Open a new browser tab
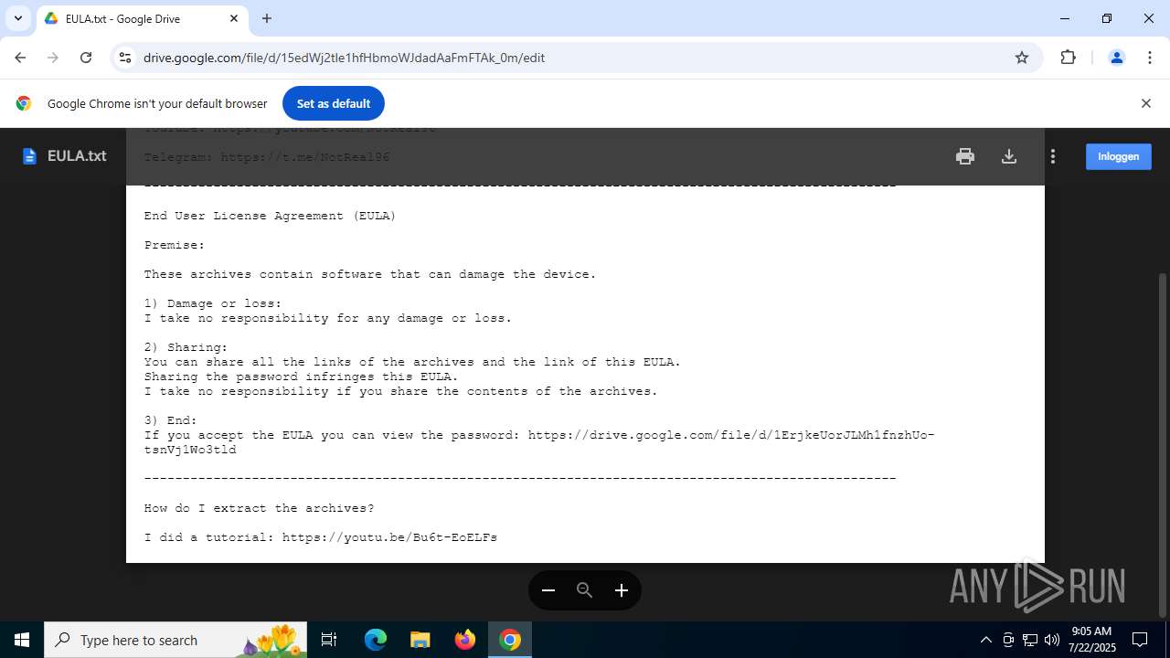1170x658 pixels. pyautogui.click(x=267, y=18)
